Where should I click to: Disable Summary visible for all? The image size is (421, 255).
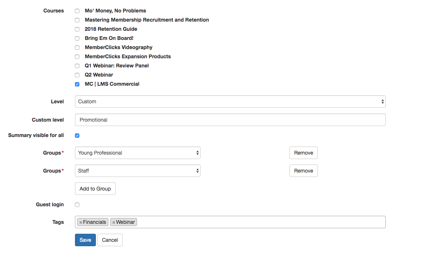click(x=77, y=136)
